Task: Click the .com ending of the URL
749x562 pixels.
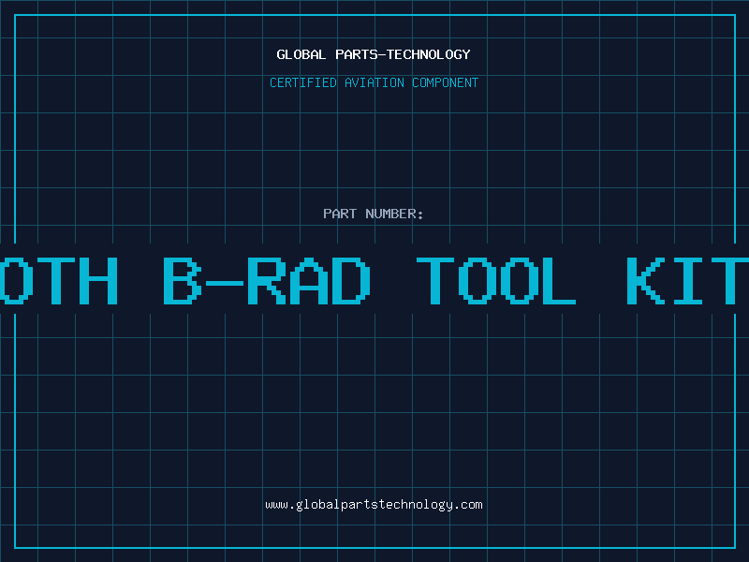Action: [x=468, y=505]
